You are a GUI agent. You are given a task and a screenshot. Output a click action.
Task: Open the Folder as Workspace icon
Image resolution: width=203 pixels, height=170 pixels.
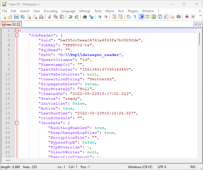(x=172, y=17)
